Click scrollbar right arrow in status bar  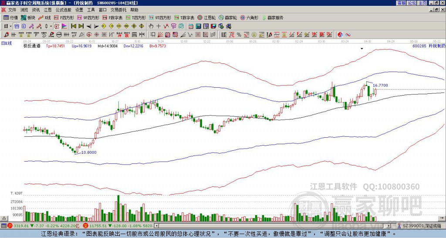tap(389, 226)
